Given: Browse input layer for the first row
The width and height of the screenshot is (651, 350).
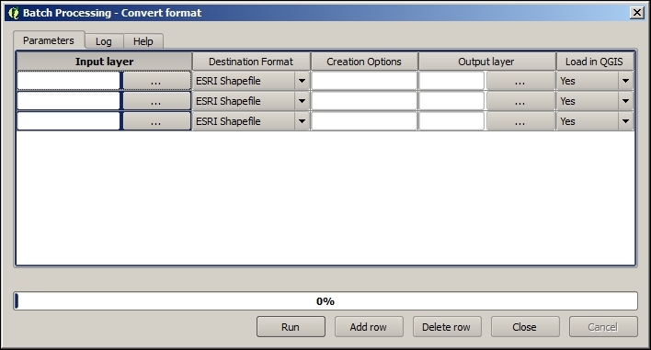Looking at the screenshot, I should point(156,81).
